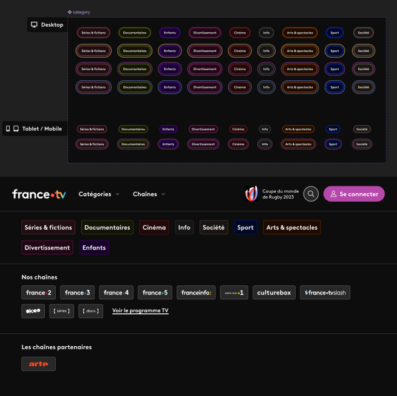Screen dimensions: 397x396
Task: Click Mobile Séries & fictions pill without outline
Action: (x=92, y=129)
